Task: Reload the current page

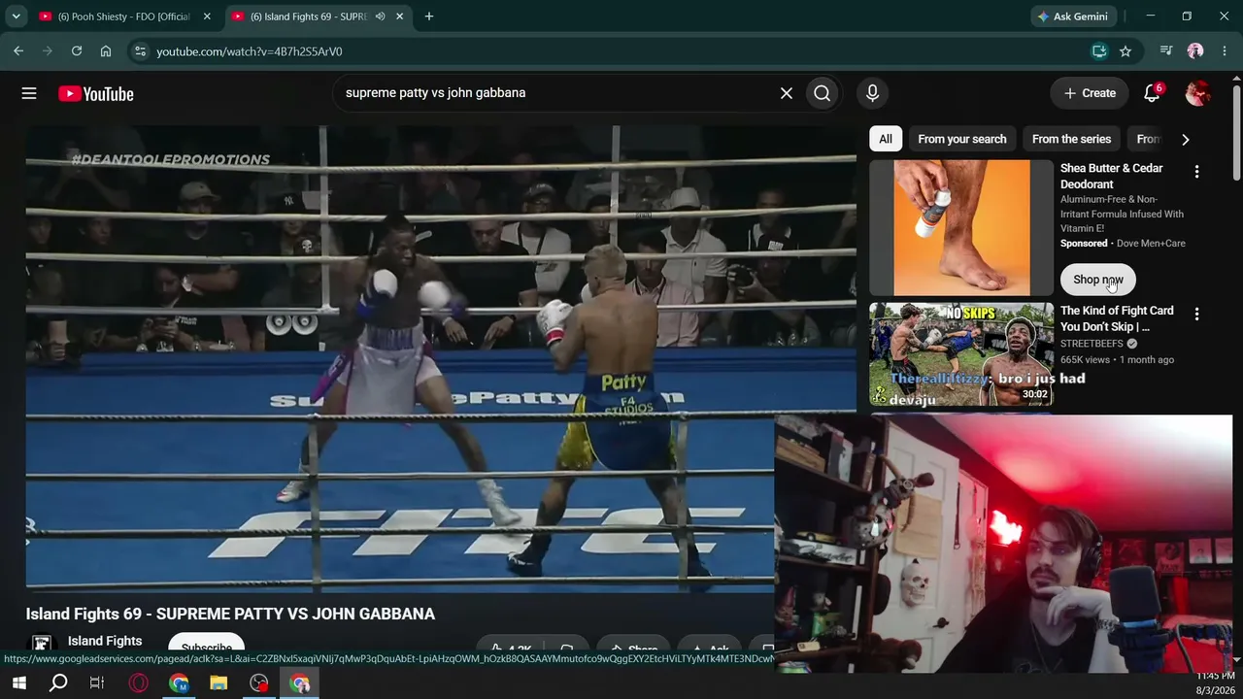Action: (x=77, y=51)
